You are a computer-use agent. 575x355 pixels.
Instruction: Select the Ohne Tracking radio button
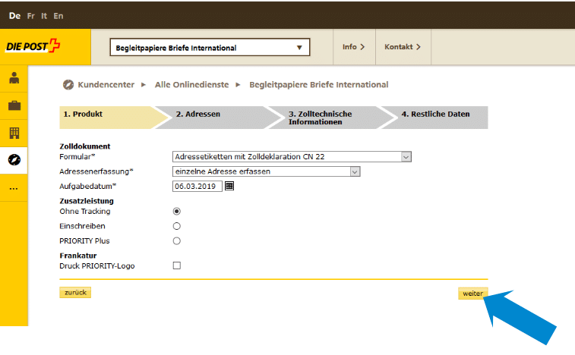(x=177, y=212)
